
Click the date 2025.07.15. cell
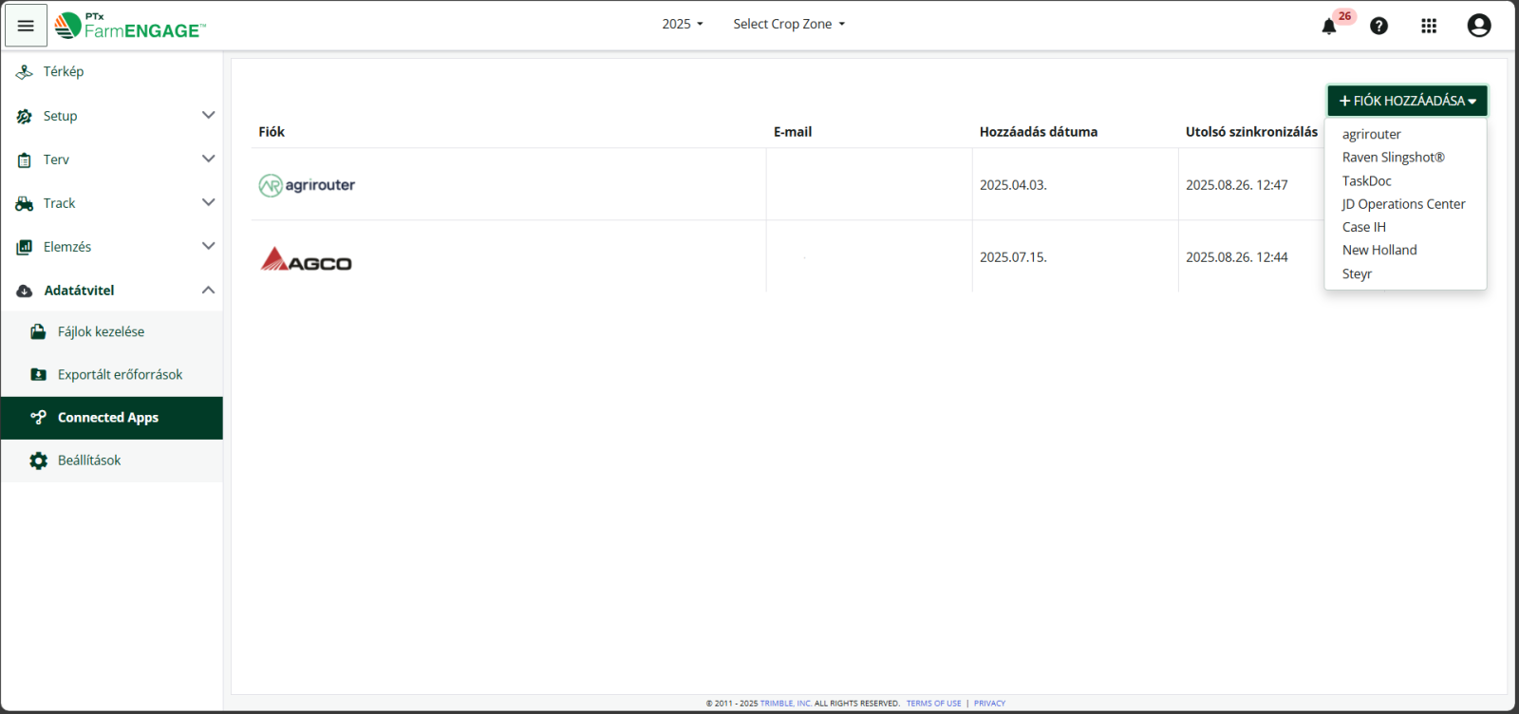tap(1013, 257)
